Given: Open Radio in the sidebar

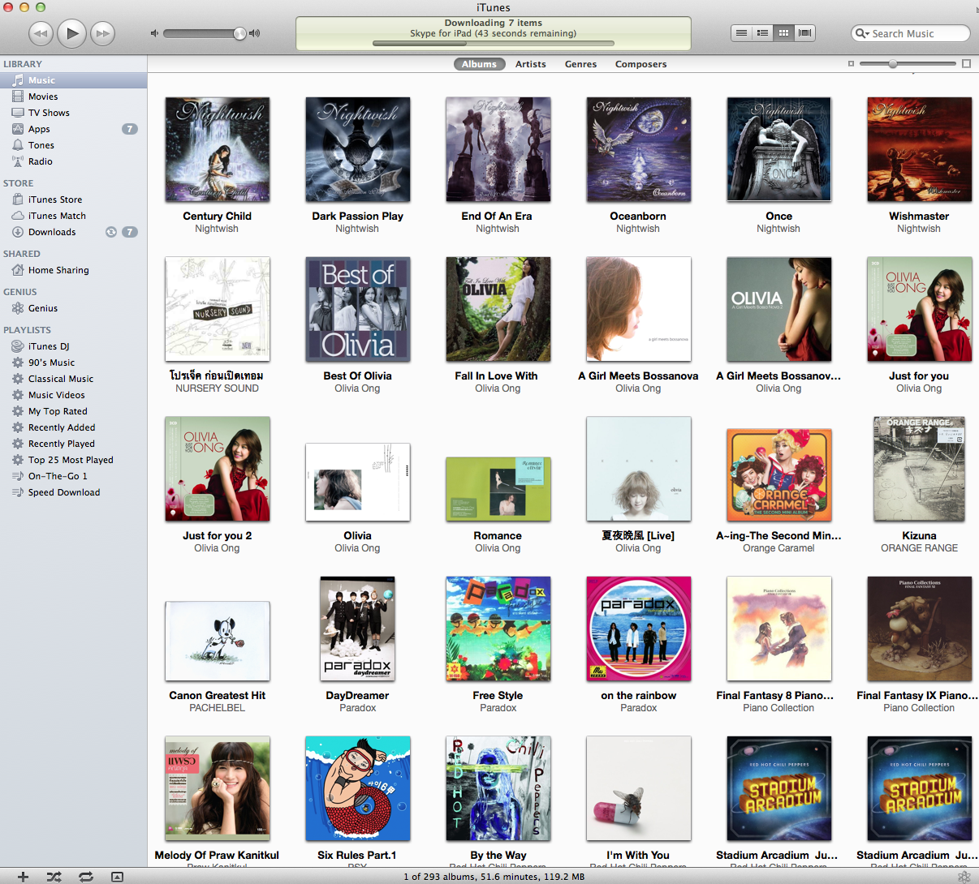Looking at the screenshot, I should pos(73,161).
